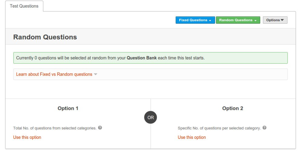Click the help icon beside Total No. of questions
The height and width of the screenshot is (154, 302).
pyautogui.click(x=100, y=128)
